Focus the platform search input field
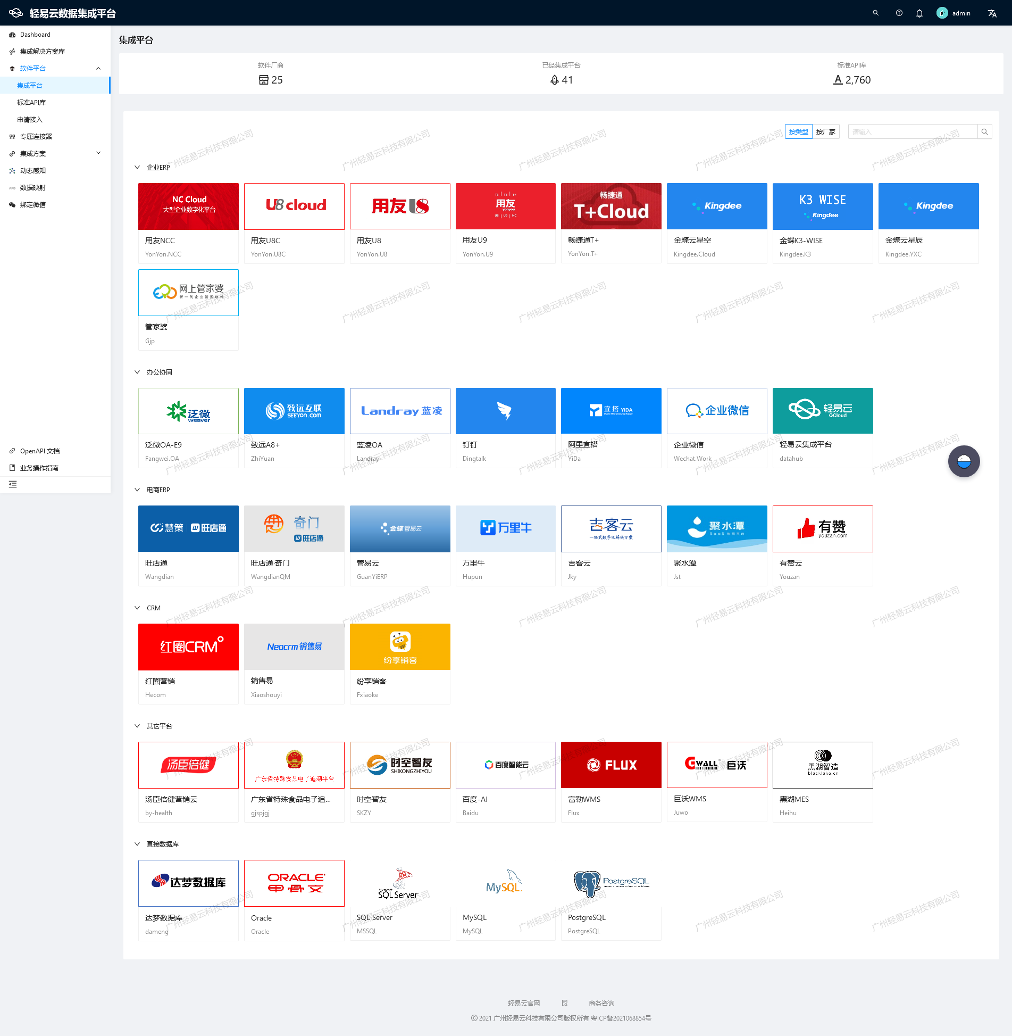The height and width of the screenshot is (1036, 1012). tap(913, 131)
